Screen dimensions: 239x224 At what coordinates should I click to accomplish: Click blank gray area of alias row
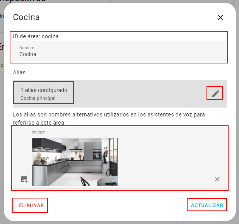(137, 94)
